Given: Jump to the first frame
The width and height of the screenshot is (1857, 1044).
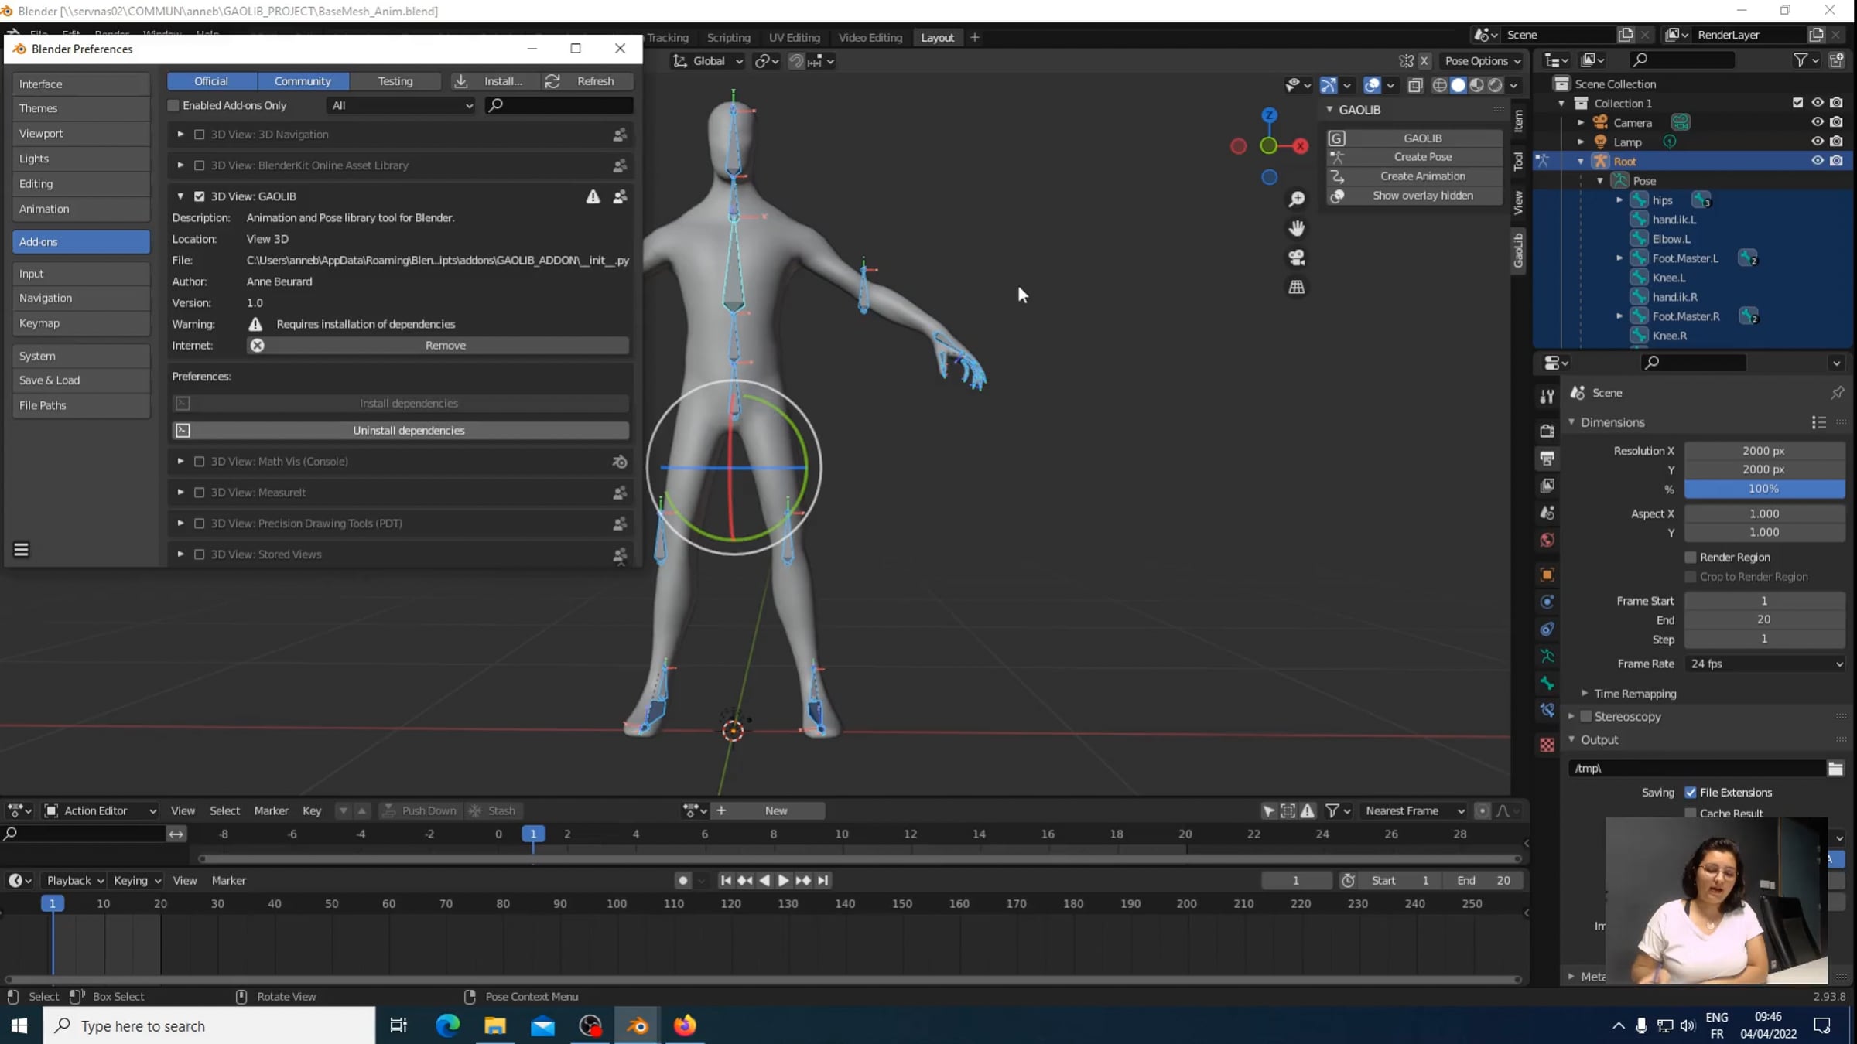Looking at the screenshot, I should click(x=726, y=880).
